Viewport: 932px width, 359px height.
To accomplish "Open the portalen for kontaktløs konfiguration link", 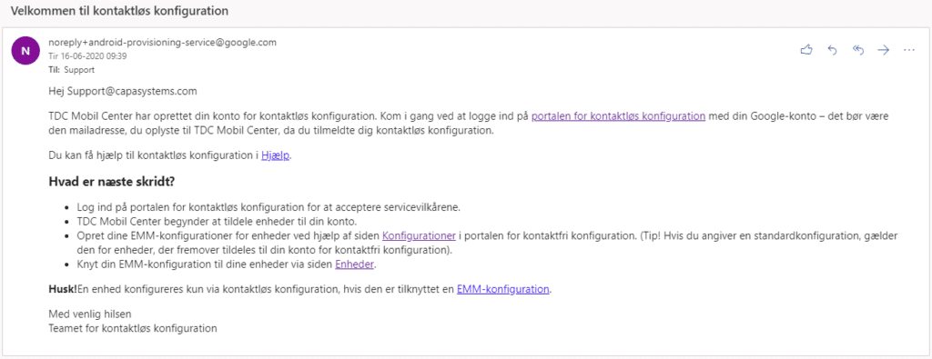I will click(x=618, y=116).
